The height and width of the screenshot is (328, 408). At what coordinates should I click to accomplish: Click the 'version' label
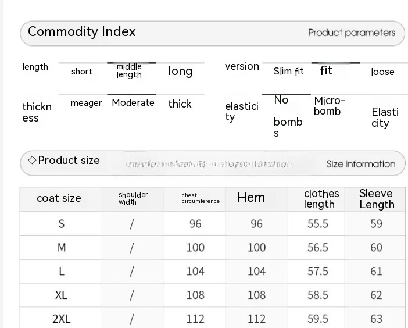(242, 66)
